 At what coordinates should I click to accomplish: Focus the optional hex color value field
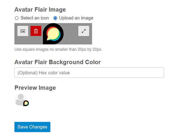pos(89,72)
